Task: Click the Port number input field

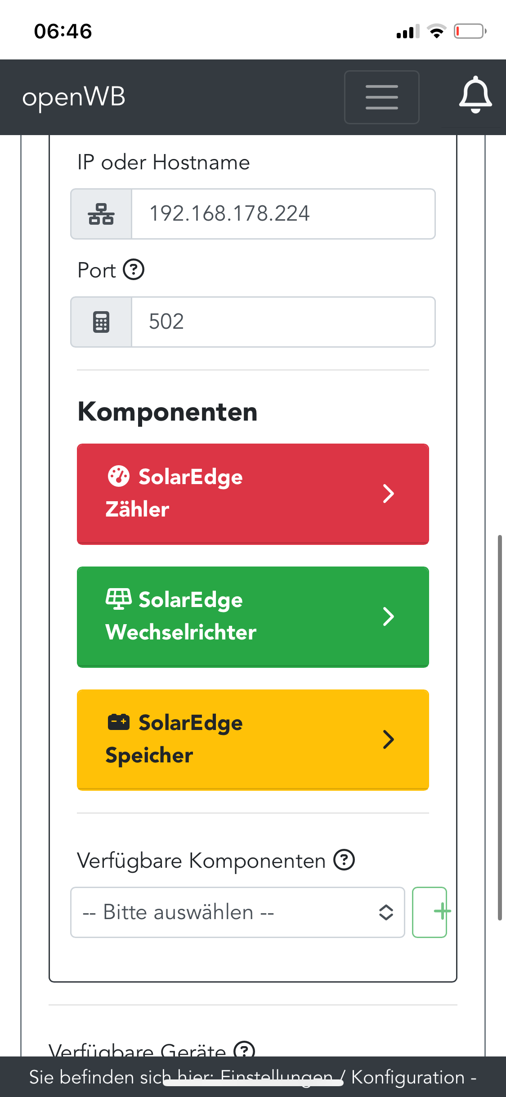Action: (x=283, y=322)
